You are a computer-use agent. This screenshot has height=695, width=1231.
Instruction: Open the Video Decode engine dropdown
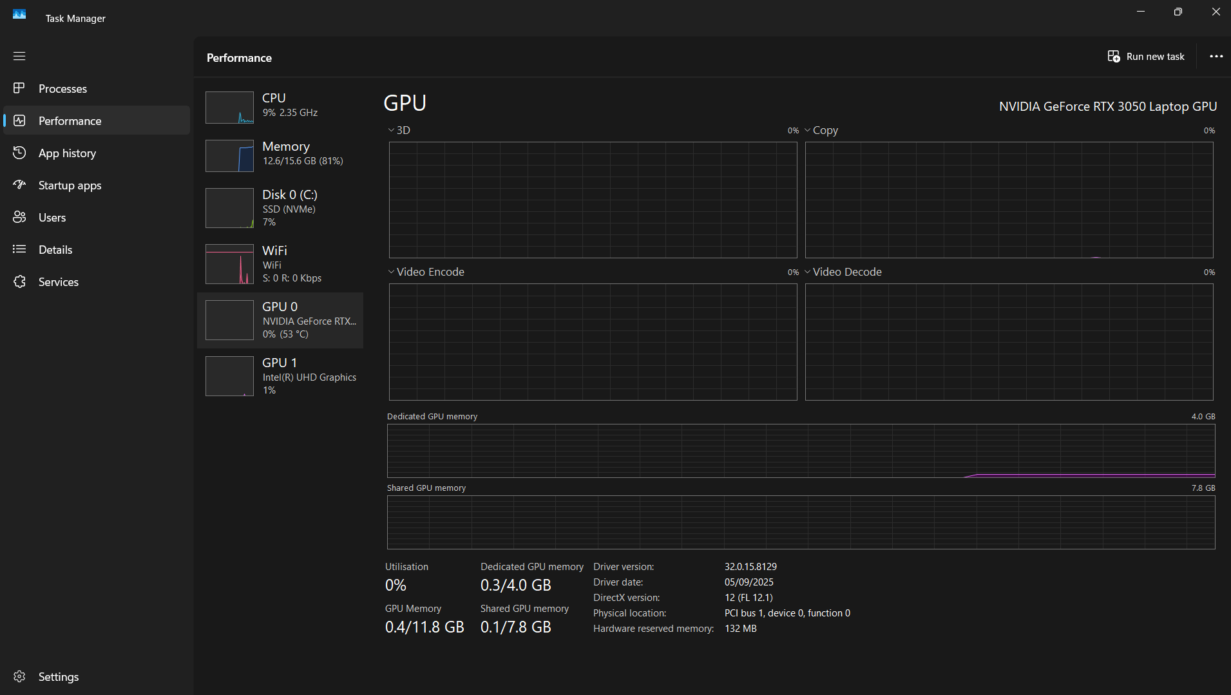tap(843, 272)
